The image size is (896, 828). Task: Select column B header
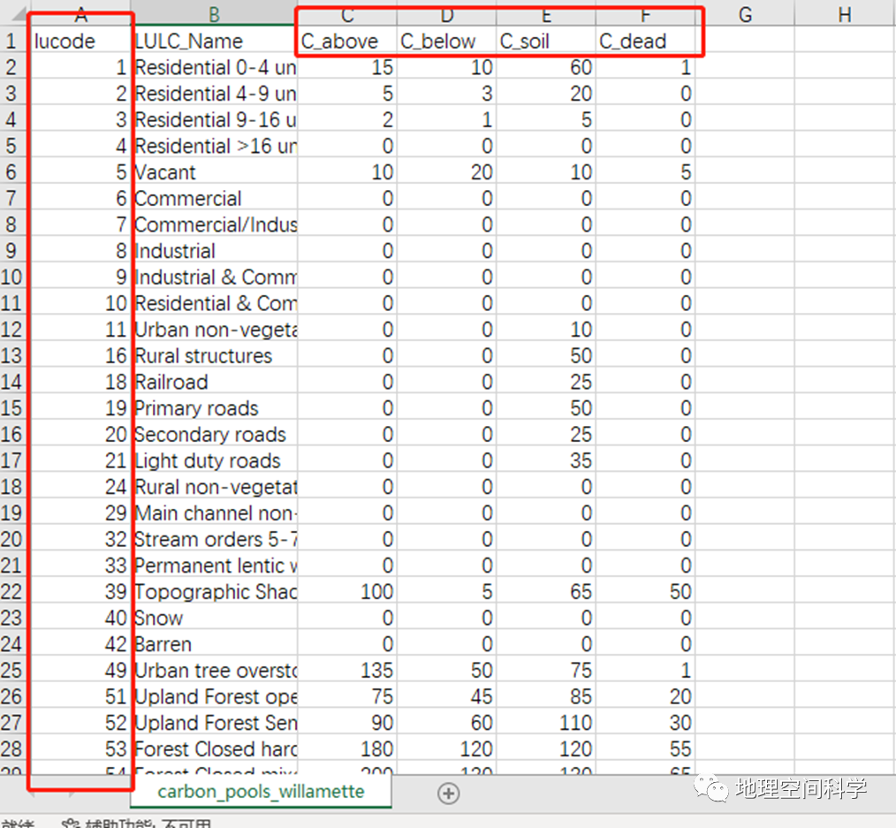click(x=215, y=14)
